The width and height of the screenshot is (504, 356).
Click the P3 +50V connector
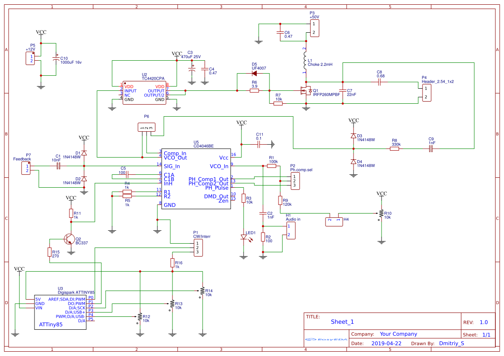[314, 28]
